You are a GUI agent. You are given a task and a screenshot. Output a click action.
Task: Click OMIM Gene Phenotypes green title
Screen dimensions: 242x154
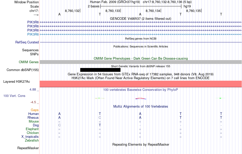[141, 58]
